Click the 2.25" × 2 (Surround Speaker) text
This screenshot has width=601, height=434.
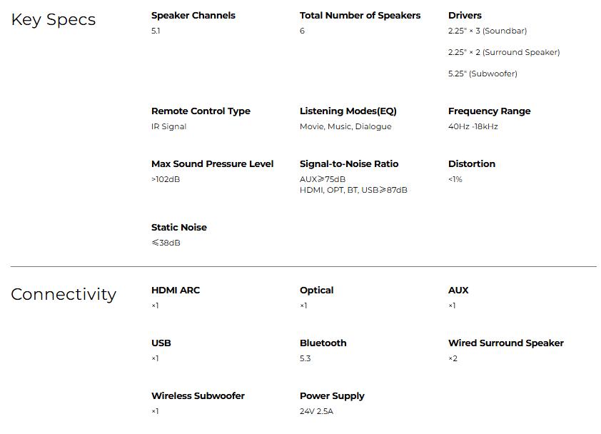(504, 52)
